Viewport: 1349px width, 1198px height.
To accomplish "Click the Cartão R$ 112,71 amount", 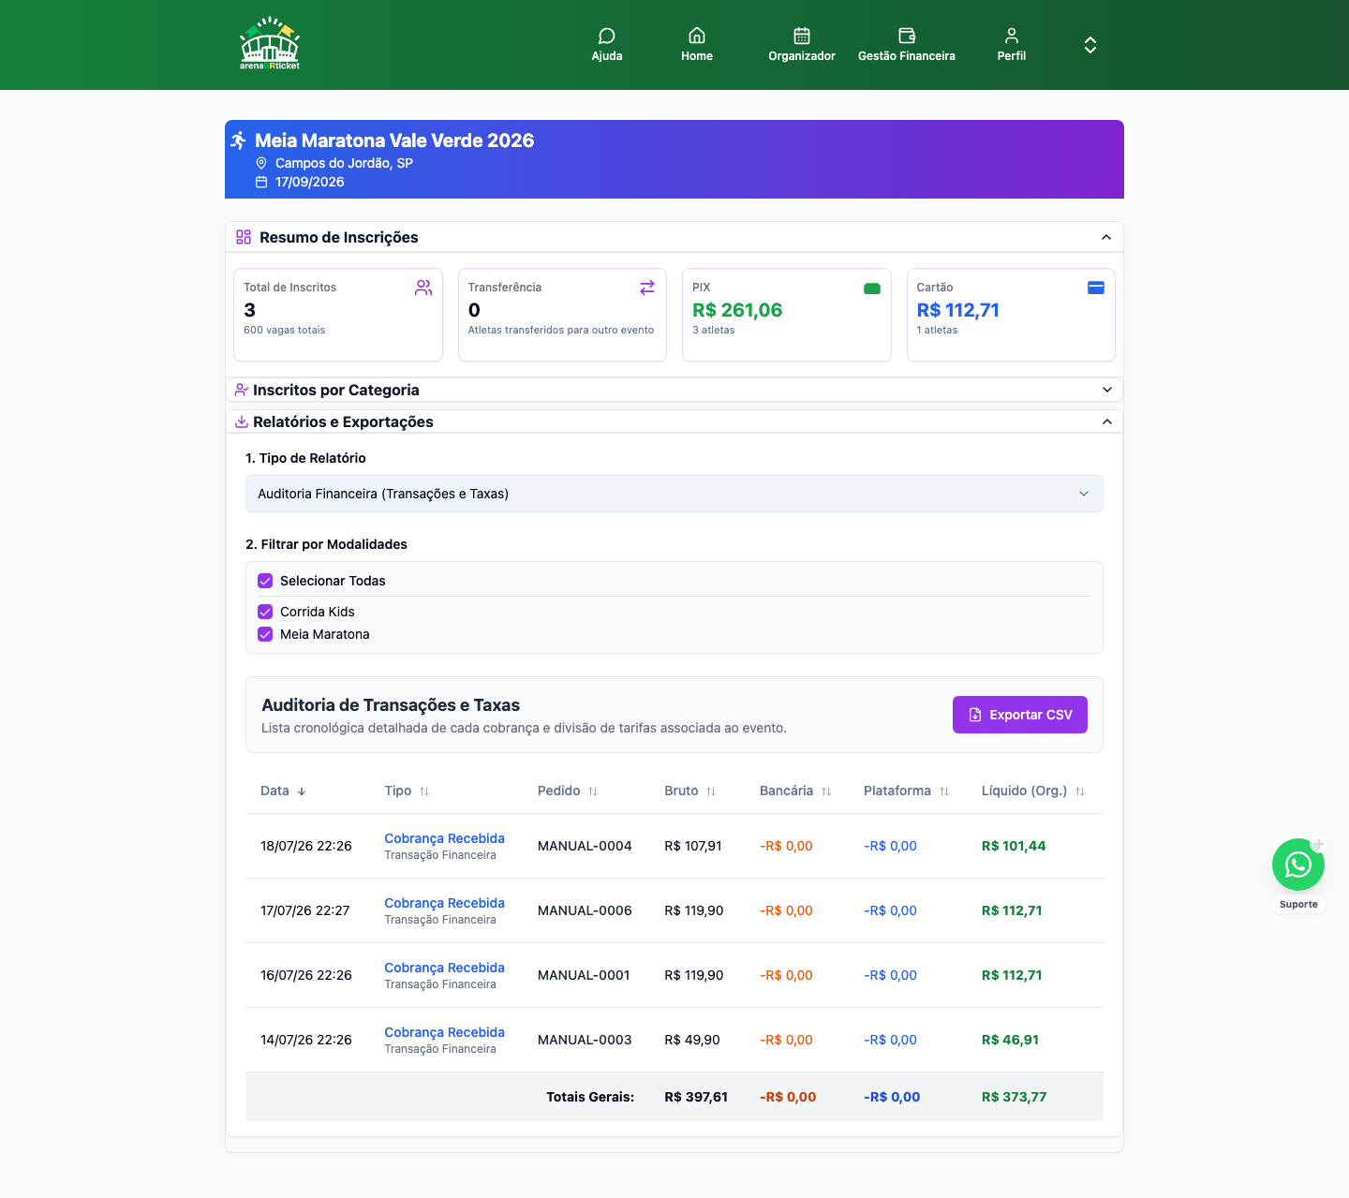I will pyautogui.click(x=957, y=310).
